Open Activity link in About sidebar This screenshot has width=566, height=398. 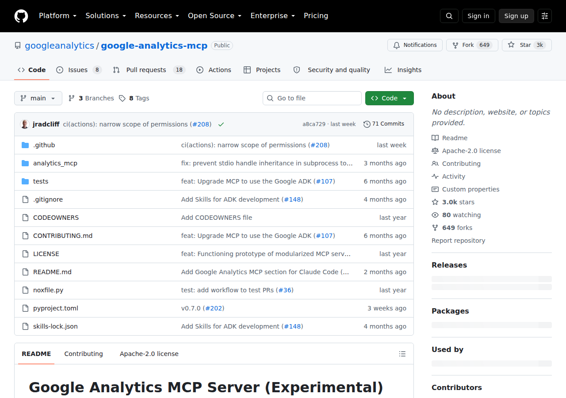[x=448, y=176]
